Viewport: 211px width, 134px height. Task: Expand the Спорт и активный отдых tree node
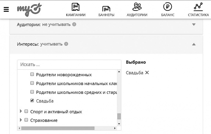pyautogui.click(x=21, y=111)
